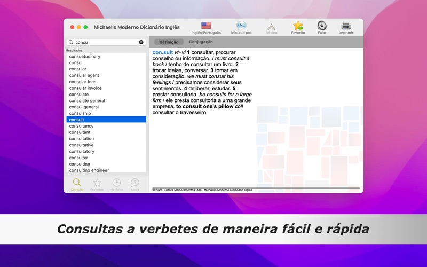Select the 'consular' result
Image resolution: width=427 pixels, height=267 pixels.
click(106, 69)
